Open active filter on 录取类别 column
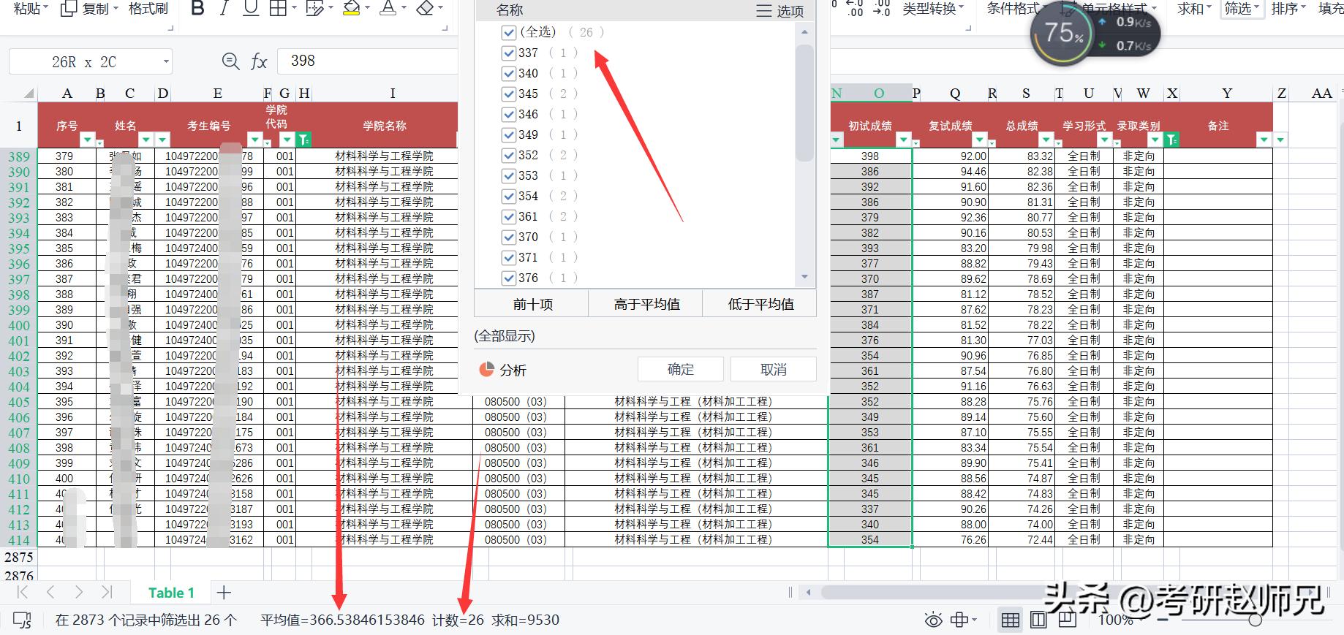The width and height of the screenshot is (1344, 635). tap(1172, 140)
